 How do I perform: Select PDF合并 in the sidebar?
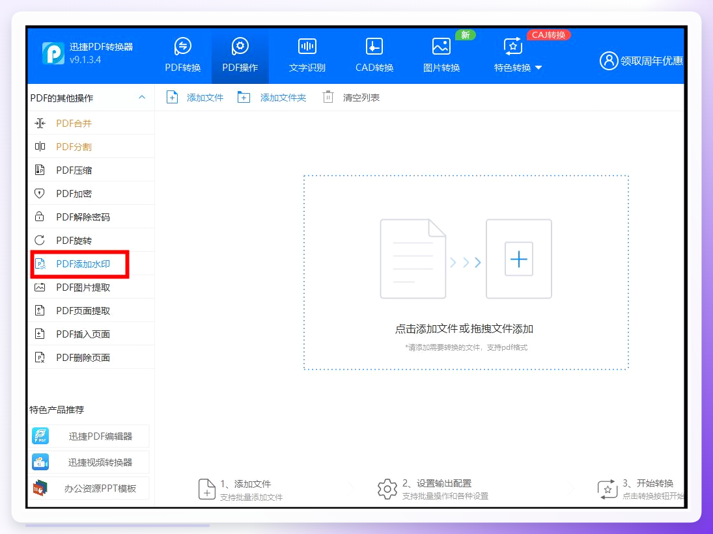coord(91,123)
